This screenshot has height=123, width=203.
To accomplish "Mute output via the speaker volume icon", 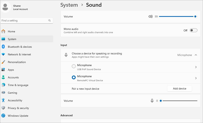I will [150, 16].
